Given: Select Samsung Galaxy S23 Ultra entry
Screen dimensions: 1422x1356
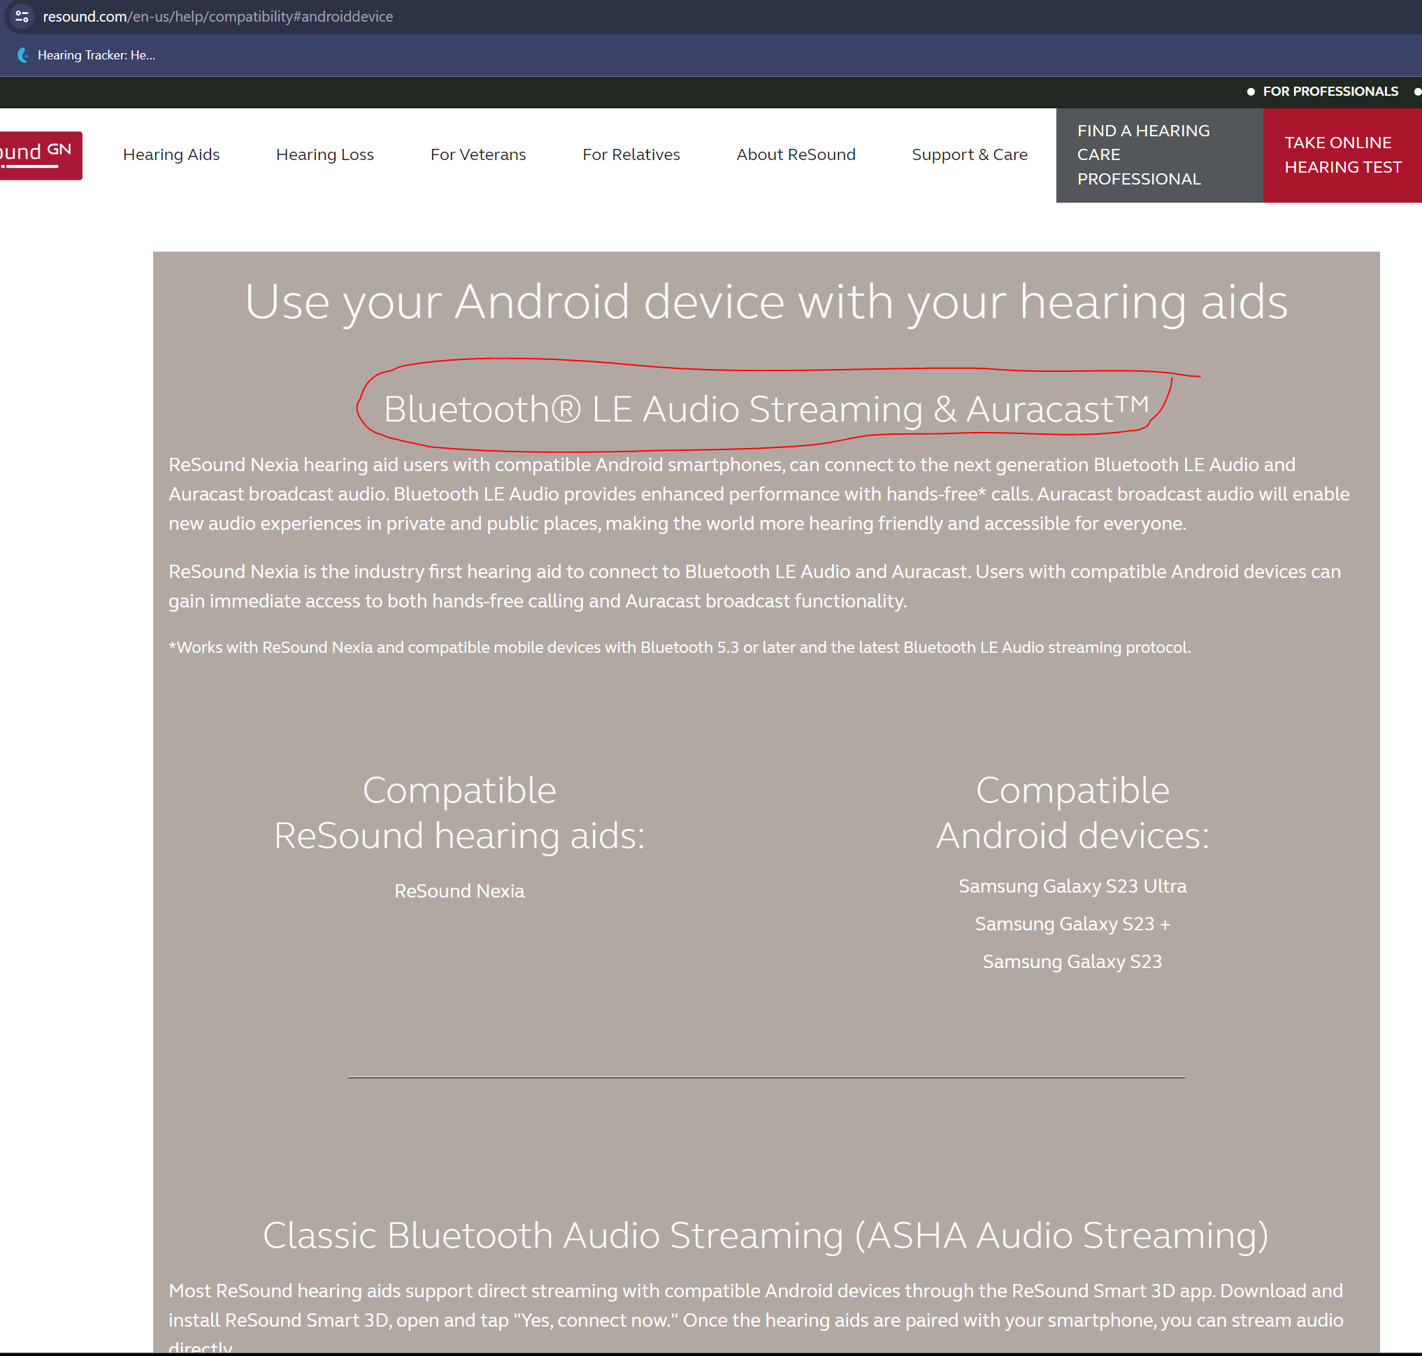Looking at the screenshot, I should coord(1072,886).
